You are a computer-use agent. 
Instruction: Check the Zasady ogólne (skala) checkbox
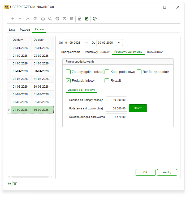tap(68, 72)
